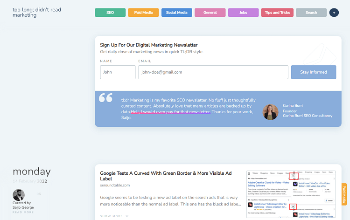
Task: Open the Google Tests Ad Label article
Action: 166,176
